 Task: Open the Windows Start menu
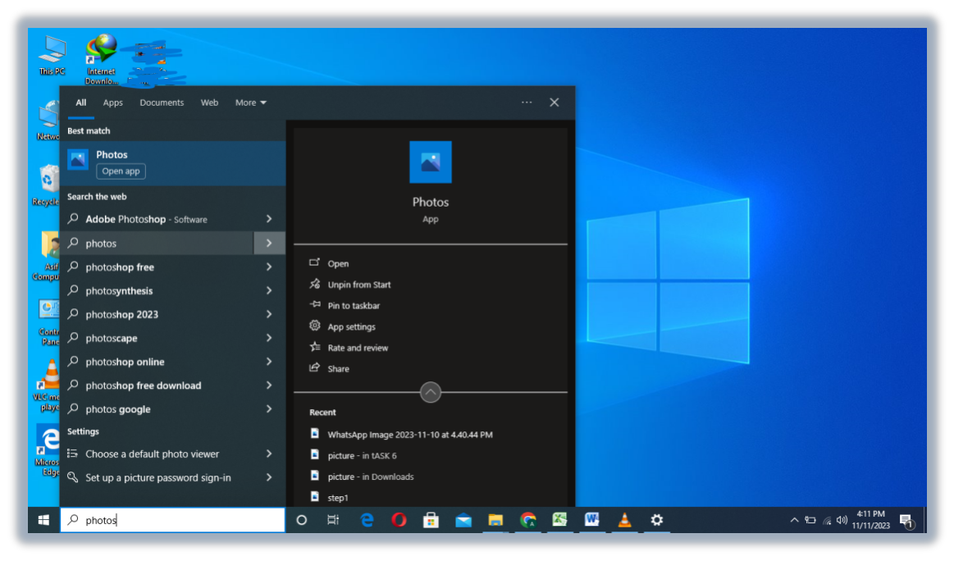43,520
